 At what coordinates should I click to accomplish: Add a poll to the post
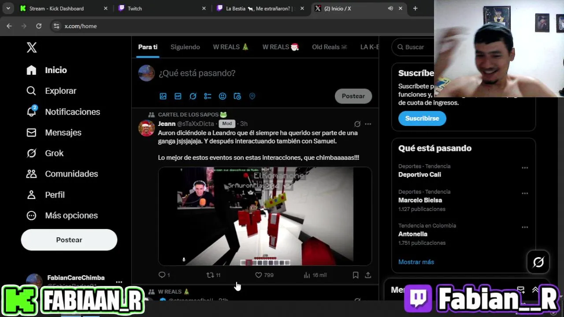tap(208, 96)
